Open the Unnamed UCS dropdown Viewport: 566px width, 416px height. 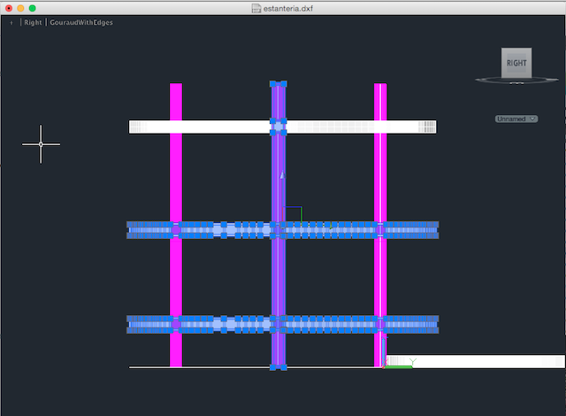(516, 119)
